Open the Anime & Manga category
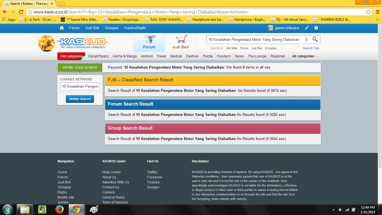Screen dimensions: 382x215 [x=125, y=56]
